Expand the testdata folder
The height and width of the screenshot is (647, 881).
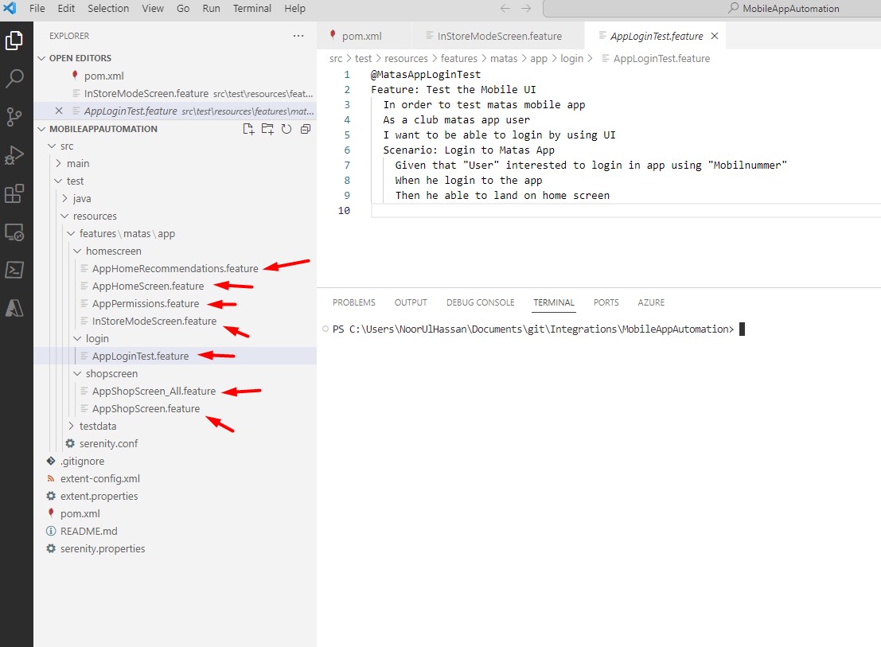click(x=71, y=426)
